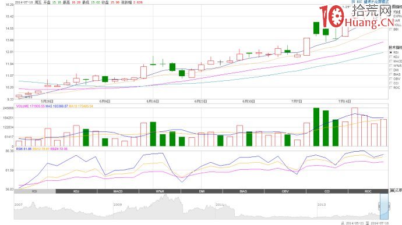Click the 6月30日 date axis label
This screenshot has height=225, width=402.
pos(249,101)
